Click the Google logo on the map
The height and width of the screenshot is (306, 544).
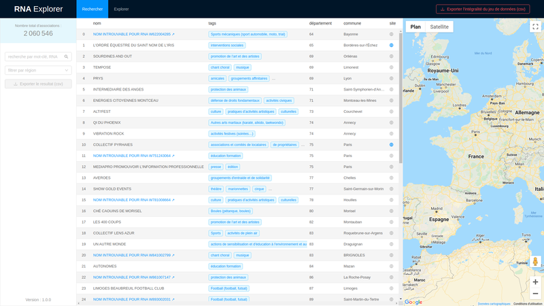413,302
